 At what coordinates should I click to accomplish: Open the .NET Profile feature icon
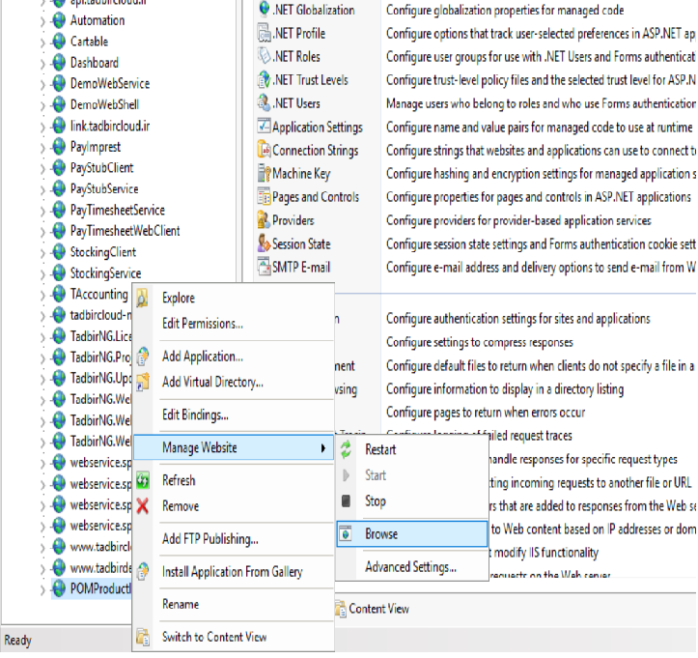[x=265, y=33]
